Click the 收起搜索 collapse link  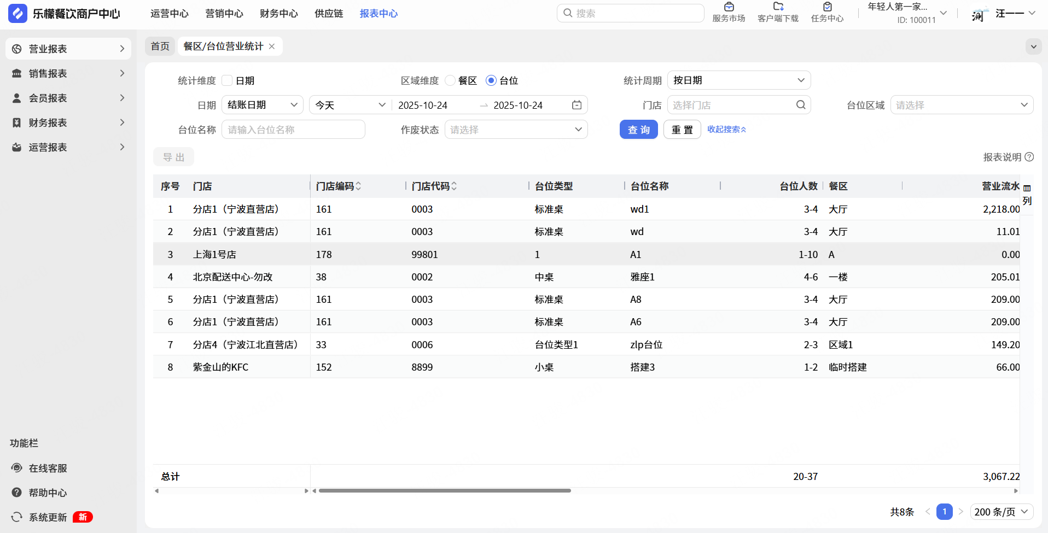(726, 130)
